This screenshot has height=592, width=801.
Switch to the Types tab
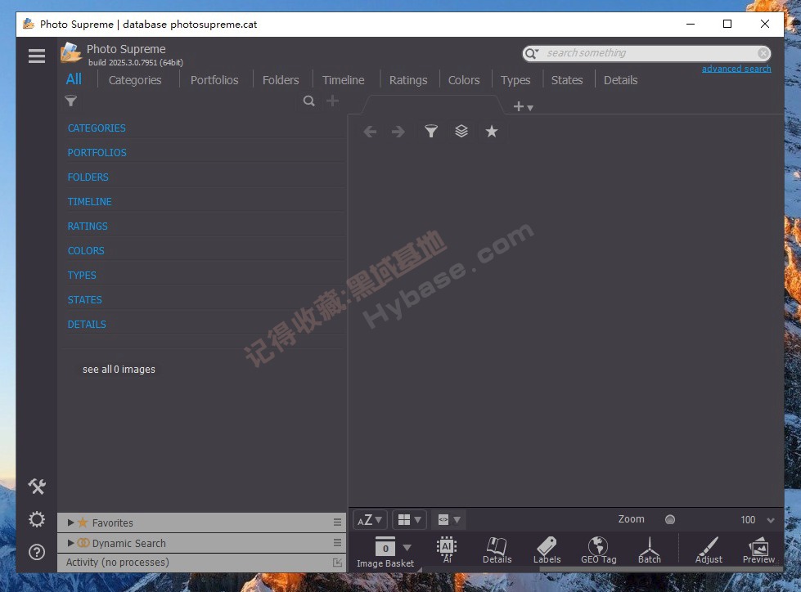click(515, 80)
